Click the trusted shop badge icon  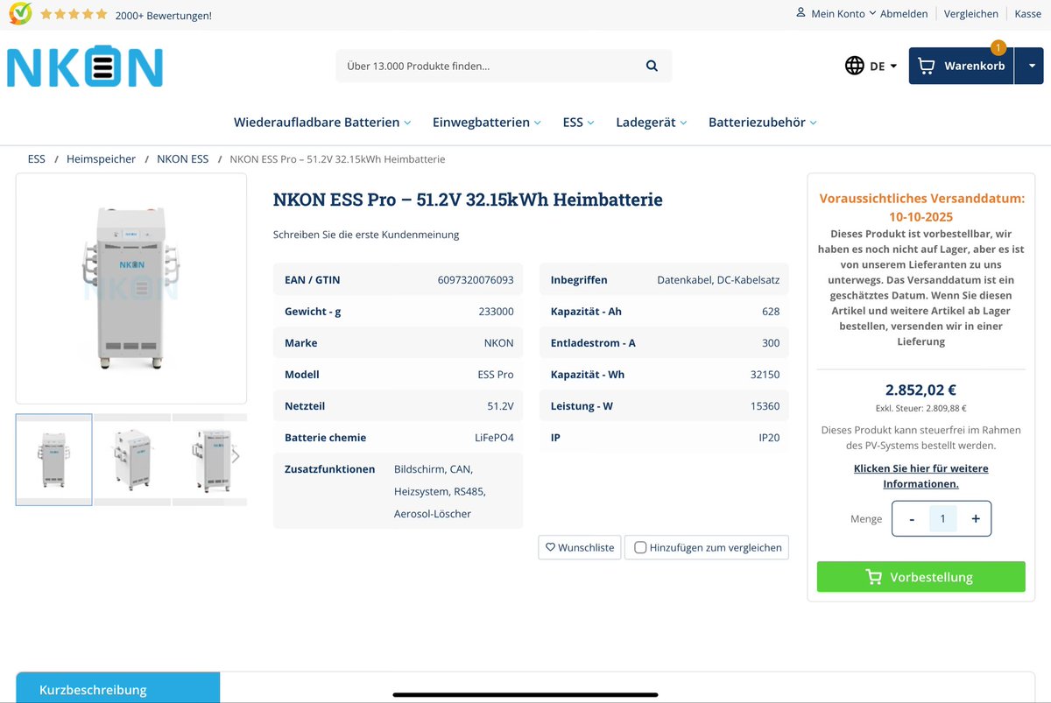click(x=20, y=13)
